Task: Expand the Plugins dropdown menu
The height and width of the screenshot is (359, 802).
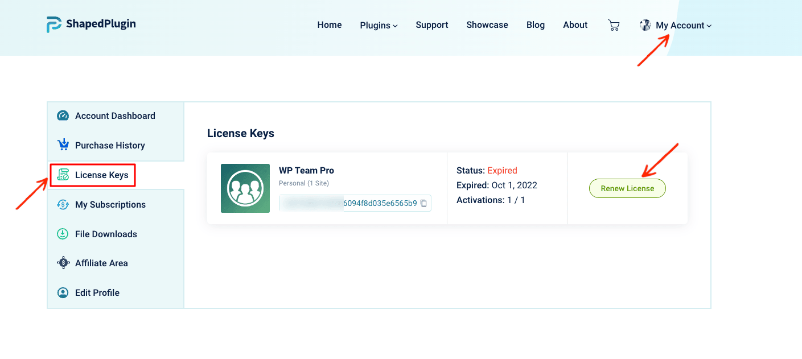Action: (x=379, y=25)
